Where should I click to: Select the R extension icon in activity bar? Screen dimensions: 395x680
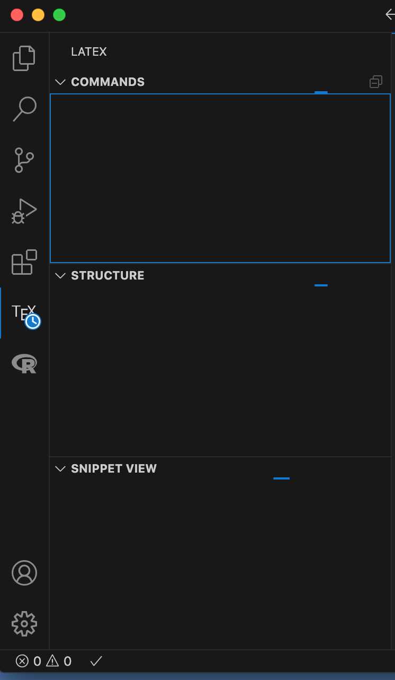24,363
